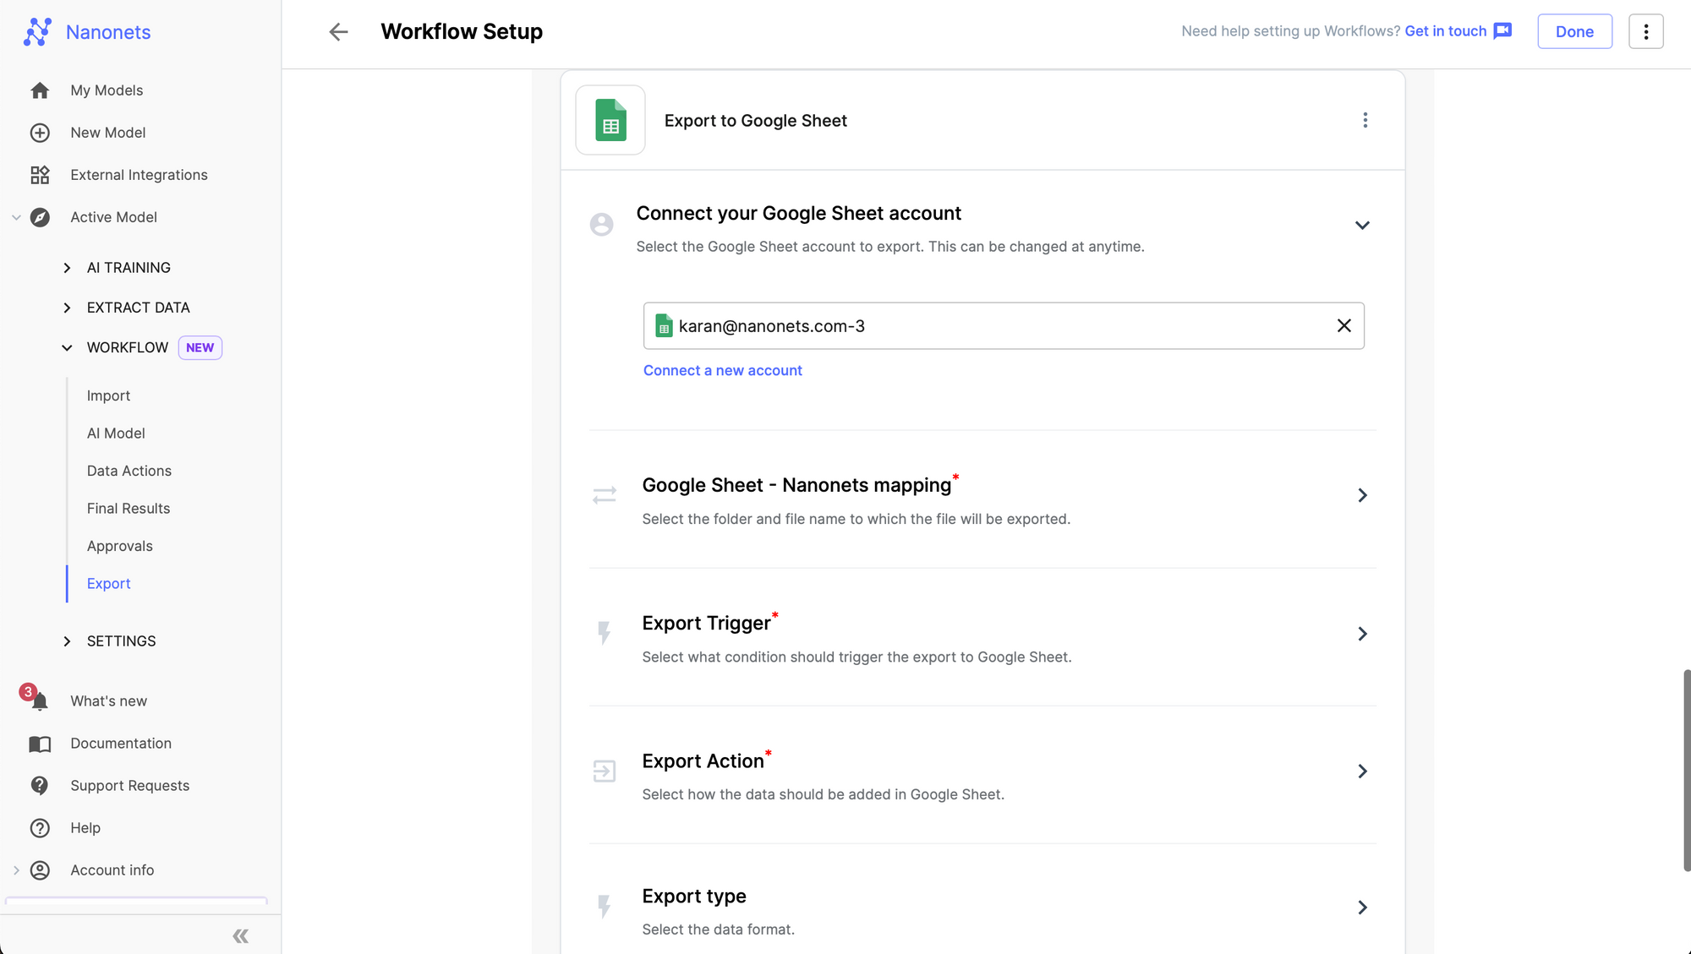Click the Done button
Viewport: 1691px width, 954px height.
pos(1573,30)
